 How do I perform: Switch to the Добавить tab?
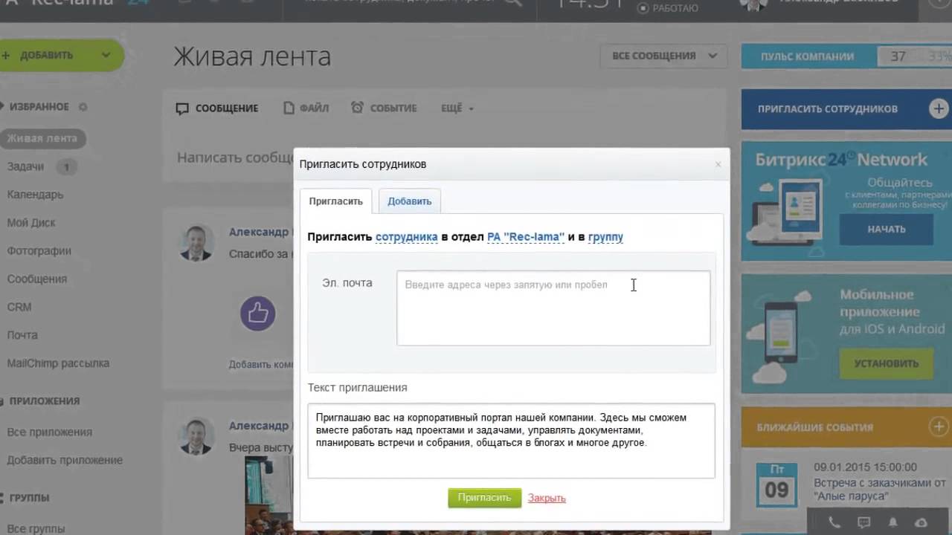(x=410, y=201)
